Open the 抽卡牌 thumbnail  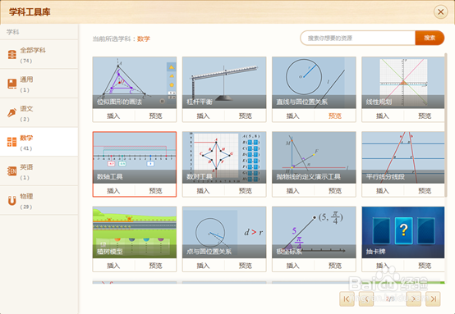[x=403, y=232]
